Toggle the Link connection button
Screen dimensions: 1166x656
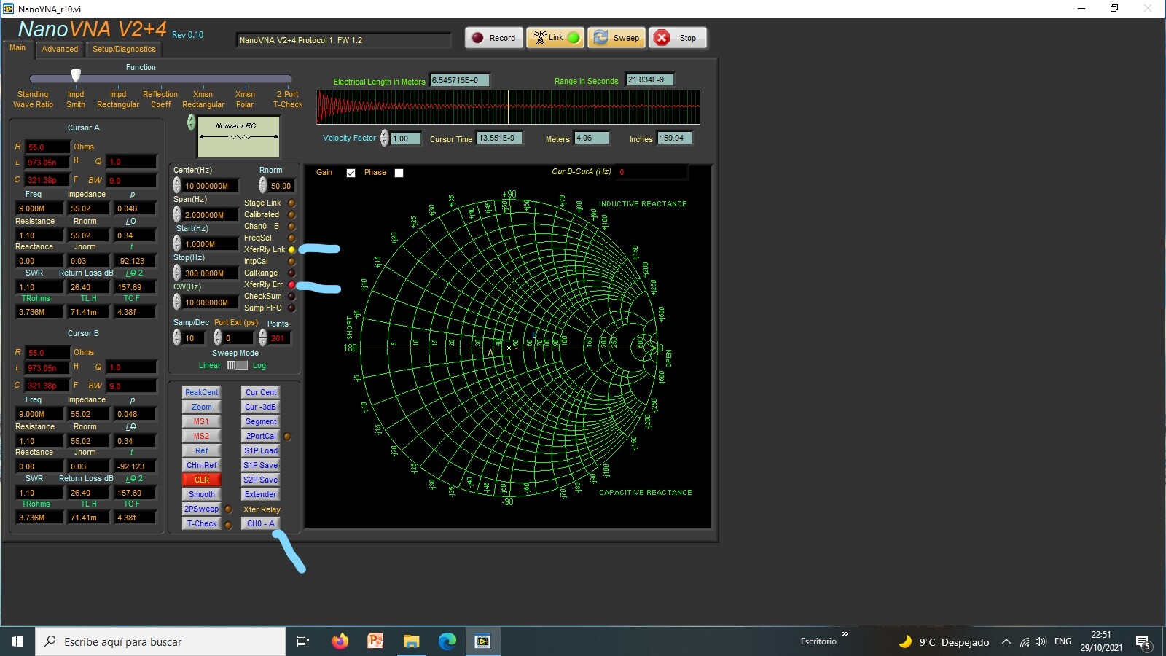coord(555,38)
